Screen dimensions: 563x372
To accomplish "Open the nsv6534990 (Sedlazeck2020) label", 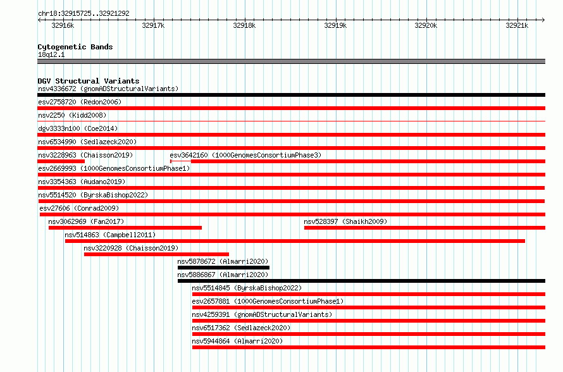I will pyautogui.click(x=87, y=142).
